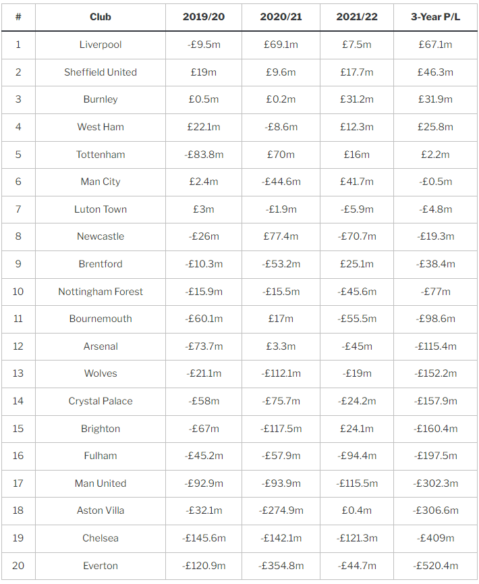The width and height of the screenshot is (479, 584).
Task: Click Aston Villa's 2020/21 value -£274.9m
Action: pos(281,510)
